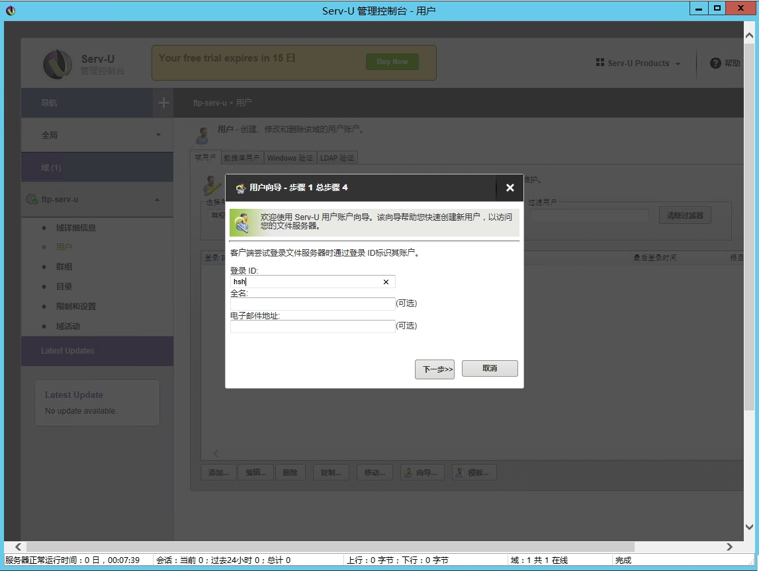
Task: Close the user wizard dialog
Action: [510, 188]
